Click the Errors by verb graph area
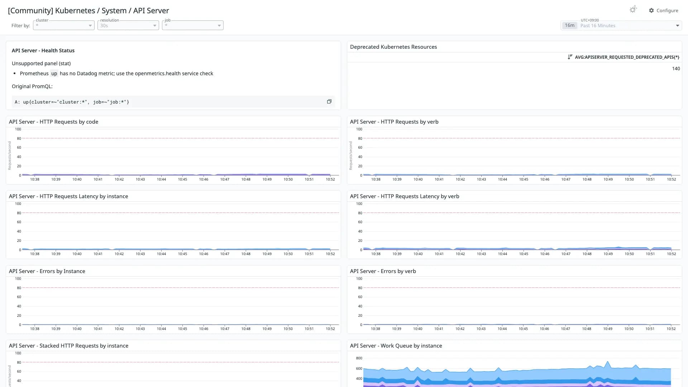Viewport: 688px width, 387px height. [522, 302]
